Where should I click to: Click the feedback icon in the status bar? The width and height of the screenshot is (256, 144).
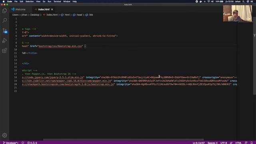click(246, 143)
